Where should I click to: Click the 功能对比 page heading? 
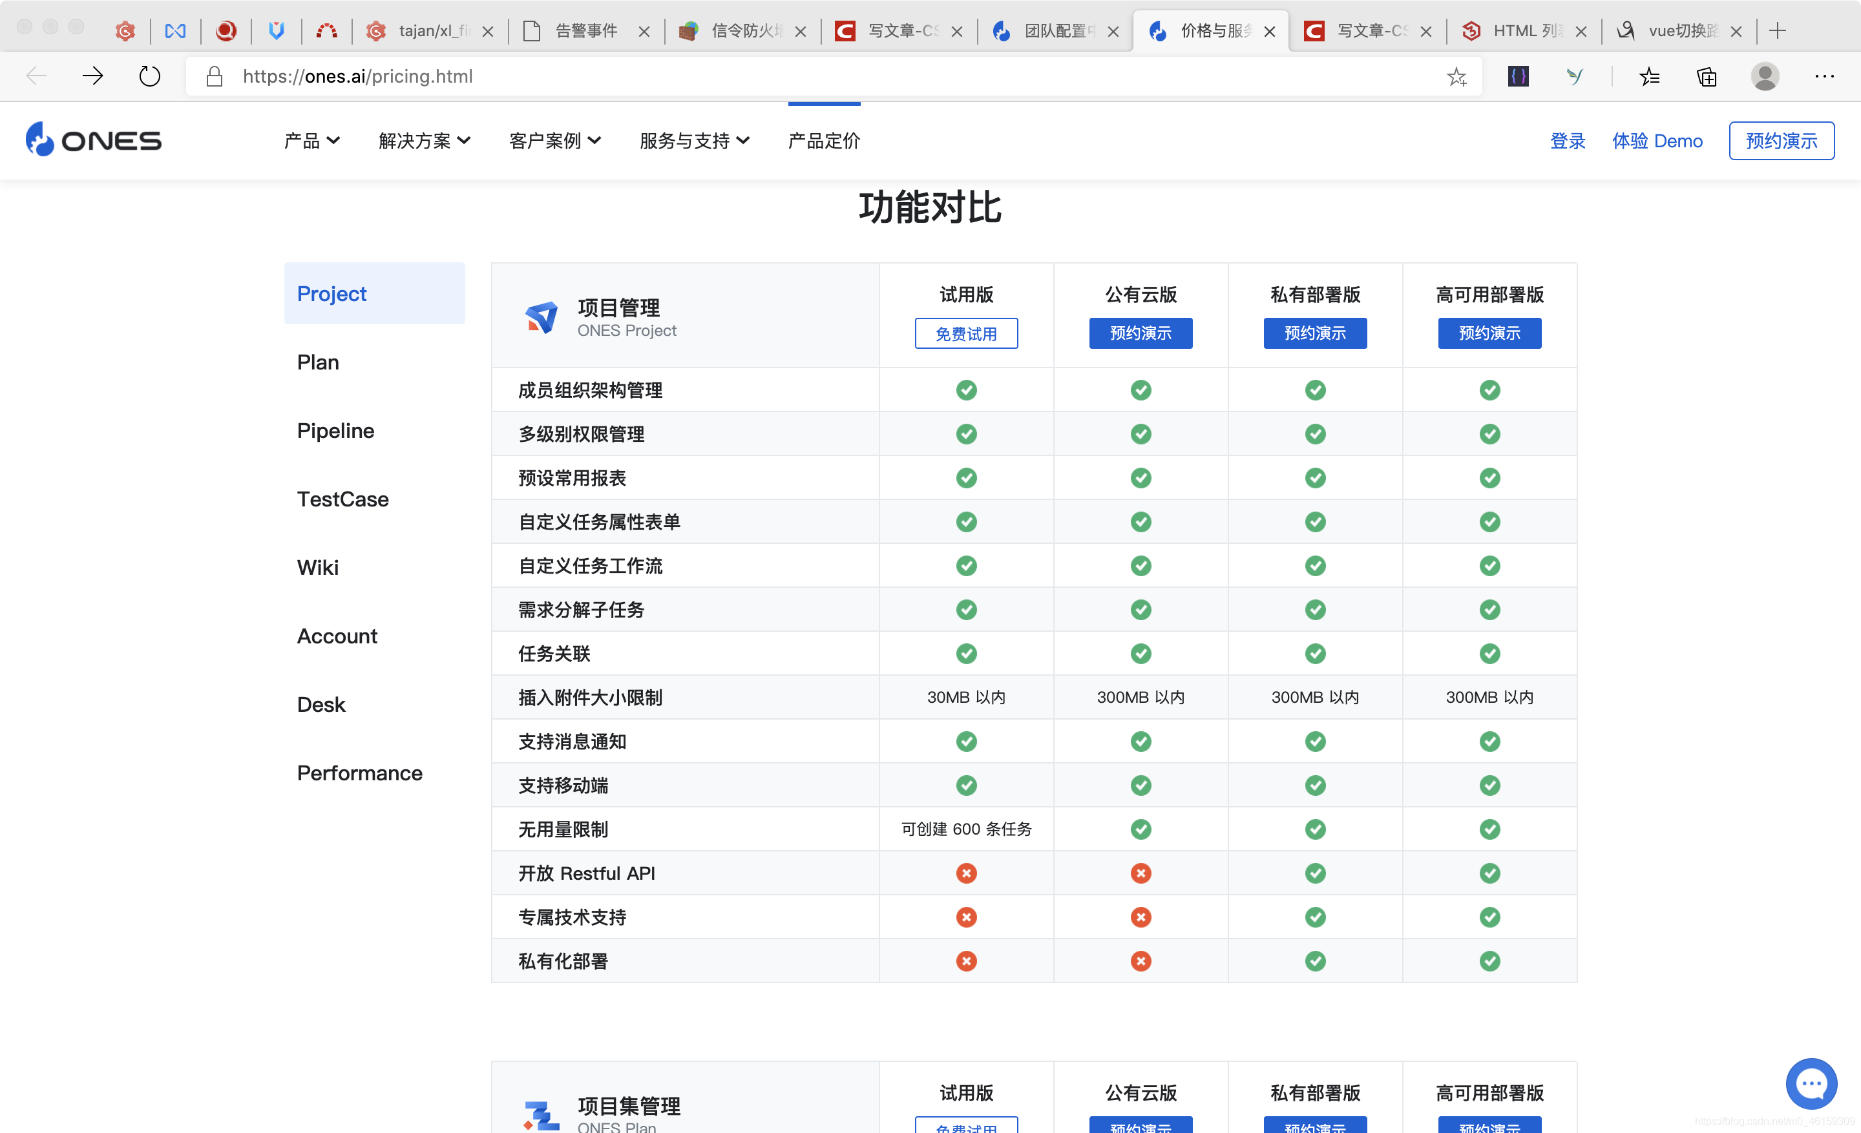tap(930, 207)
